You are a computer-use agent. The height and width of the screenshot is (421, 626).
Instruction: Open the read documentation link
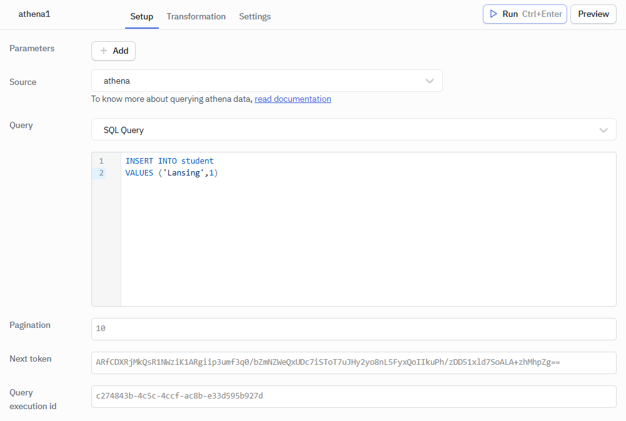pos(293,99)
